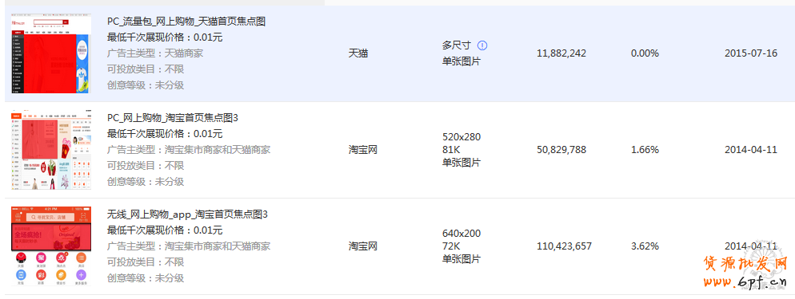Screen dimensions: 795x299
Task: Click the info icon next to 多尺寸
Action: (482, 45)
